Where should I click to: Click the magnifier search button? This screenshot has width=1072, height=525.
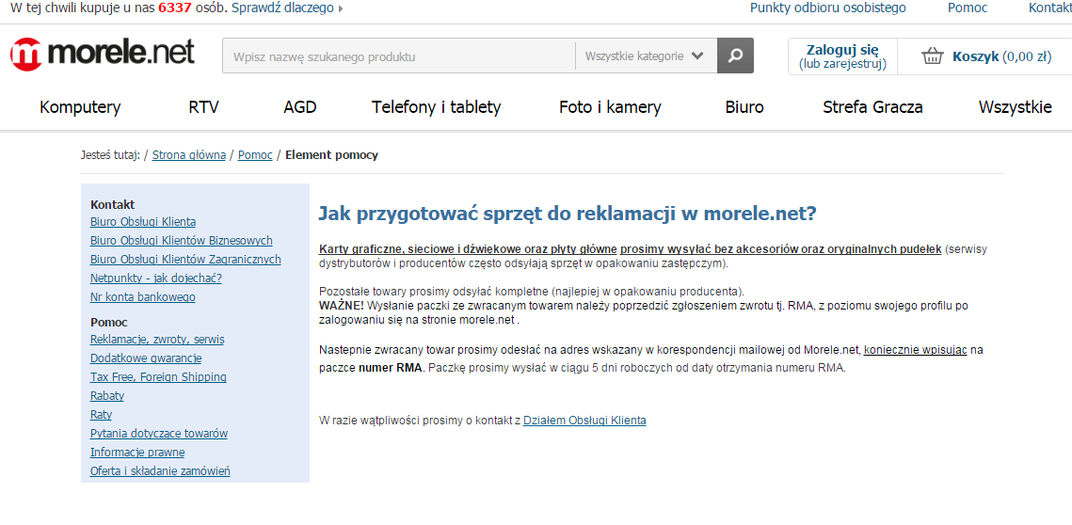[x=735, y=56]
